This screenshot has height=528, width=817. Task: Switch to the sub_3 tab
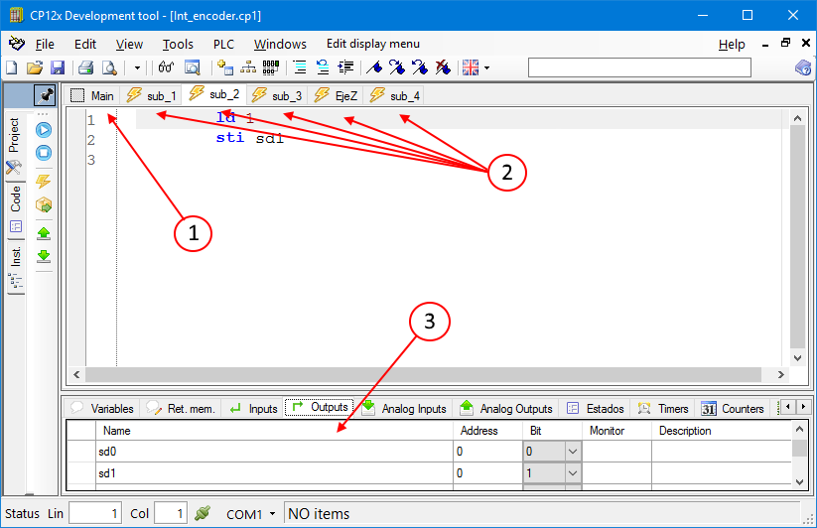tap(277, 96)
